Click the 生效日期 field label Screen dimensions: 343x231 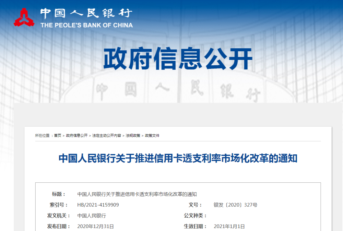(196, 226)
